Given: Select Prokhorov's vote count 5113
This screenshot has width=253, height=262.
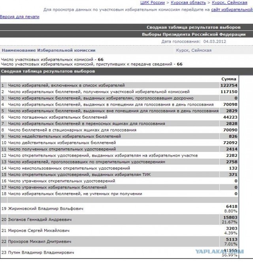Looking at the screenshot, I should 232,239.
